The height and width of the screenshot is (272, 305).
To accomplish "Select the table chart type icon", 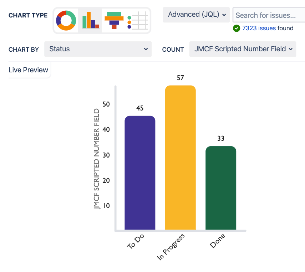I will pyautogui.click(x=138, y=20).
